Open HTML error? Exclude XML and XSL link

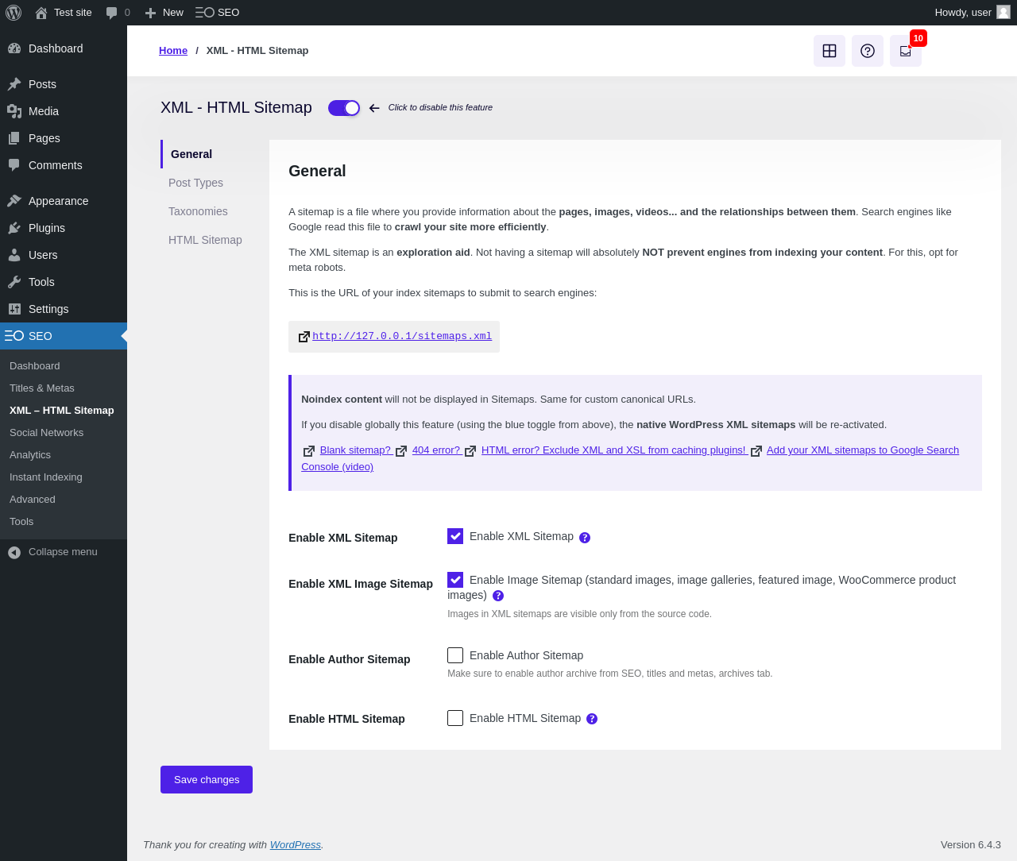coord(613,450)
